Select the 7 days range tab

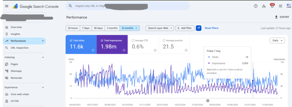point(86,28)
